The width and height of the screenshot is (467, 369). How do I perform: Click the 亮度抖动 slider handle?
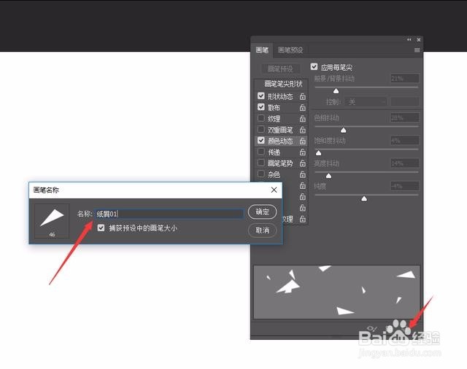pyautogui.click(x=328, y=176)
